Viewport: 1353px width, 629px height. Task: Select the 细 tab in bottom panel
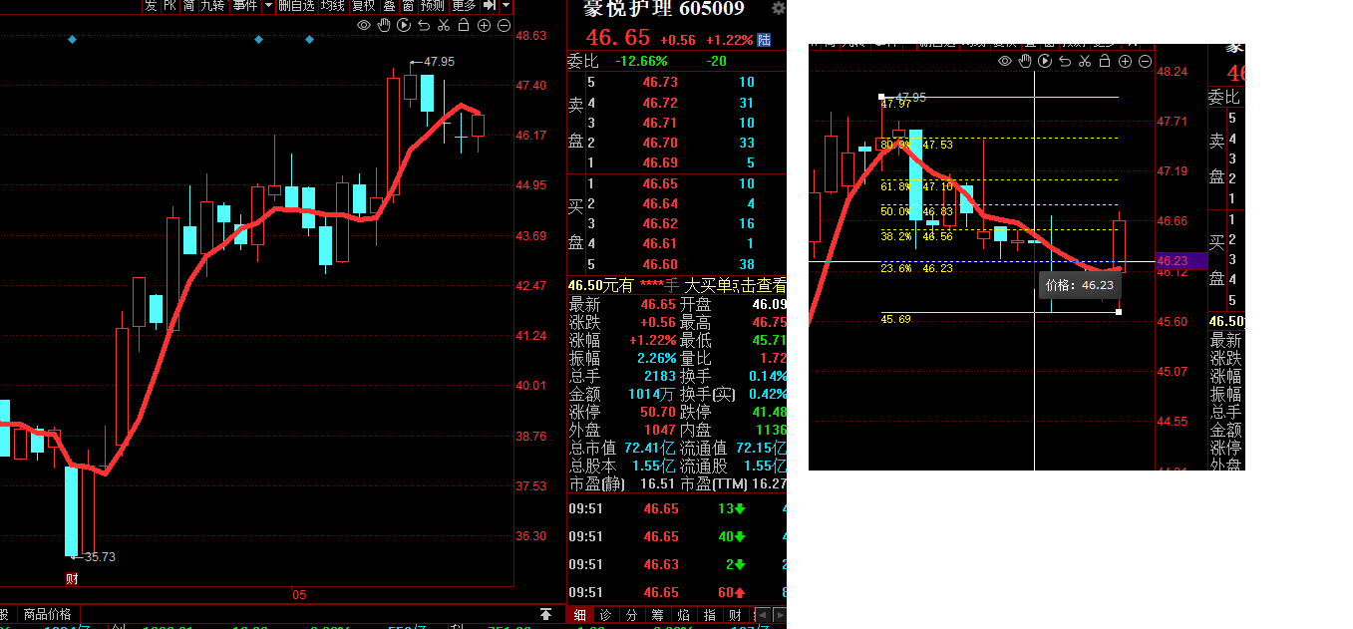tap(579, 615)
